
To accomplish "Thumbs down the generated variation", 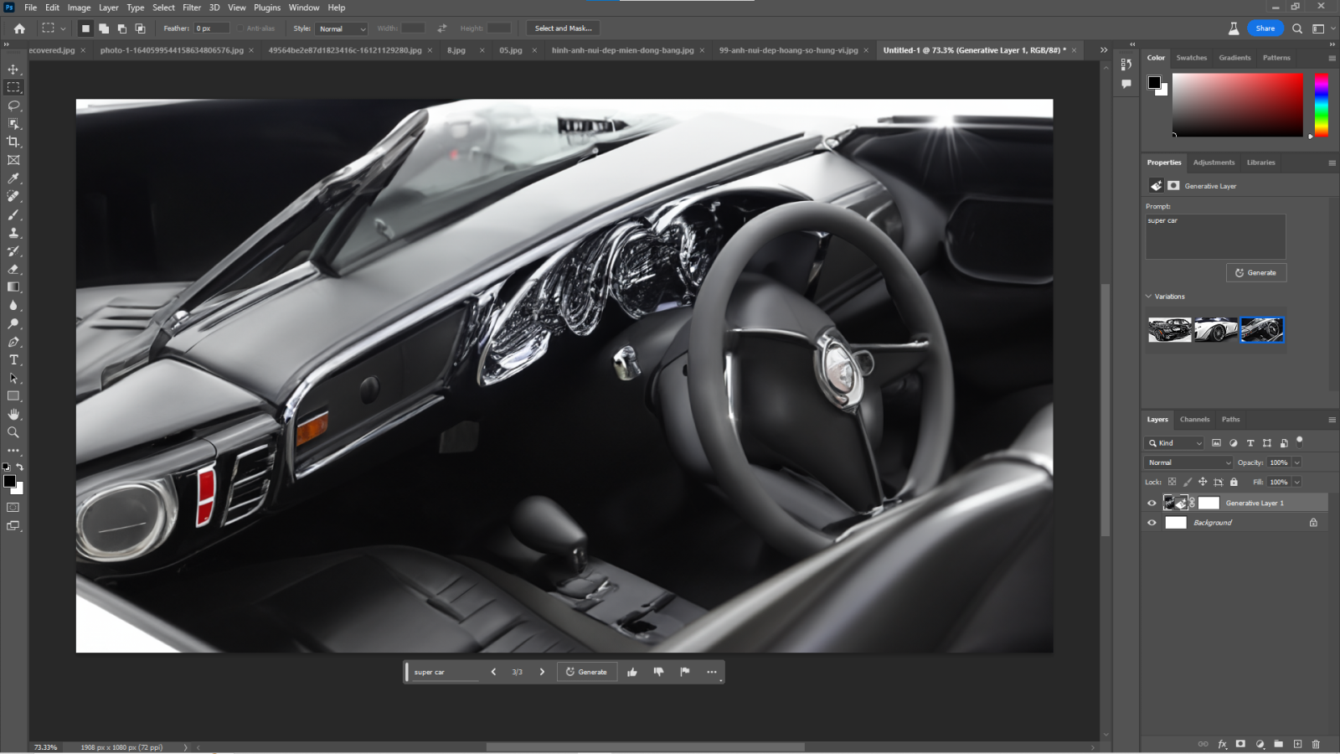I will (x=658, y=672).
